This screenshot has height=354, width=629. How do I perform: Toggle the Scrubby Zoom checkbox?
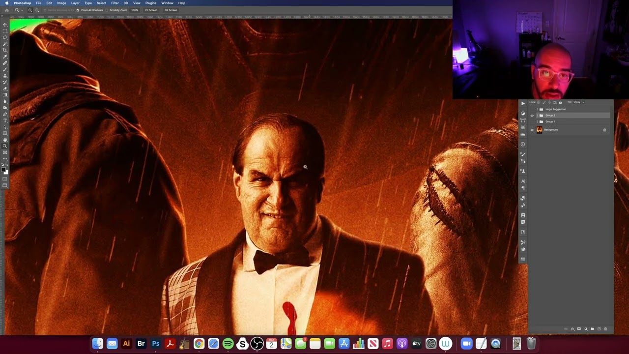(x=107, y=10)
